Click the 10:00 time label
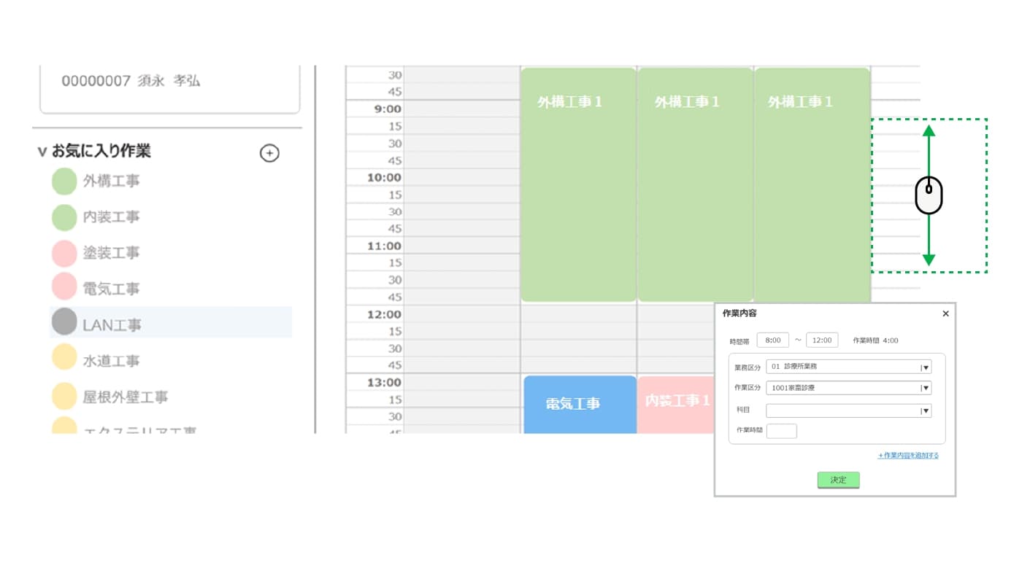This screenshot has height=573, width=1022. 383,177
